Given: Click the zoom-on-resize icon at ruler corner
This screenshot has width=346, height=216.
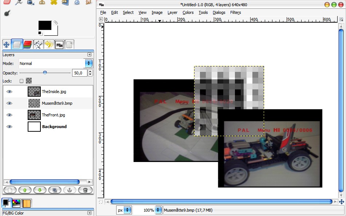Looking at the screenshot, I should coord(341,19).
